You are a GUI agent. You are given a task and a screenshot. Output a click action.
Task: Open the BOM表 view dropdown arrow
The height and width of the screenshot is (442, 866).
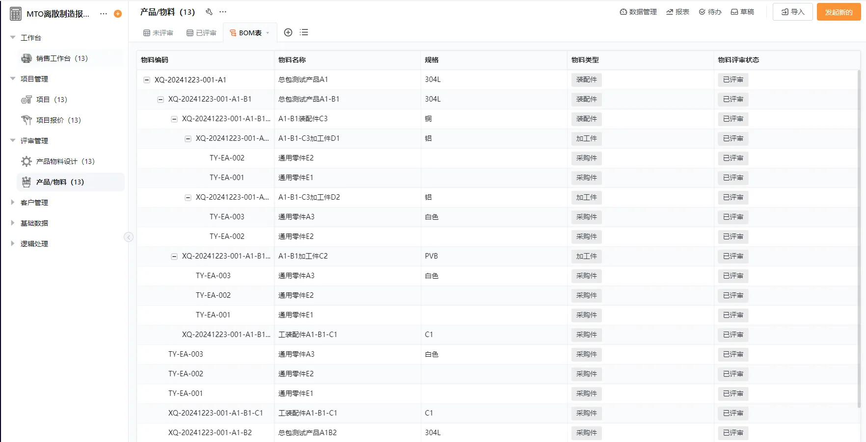click(x=268, y=32)
